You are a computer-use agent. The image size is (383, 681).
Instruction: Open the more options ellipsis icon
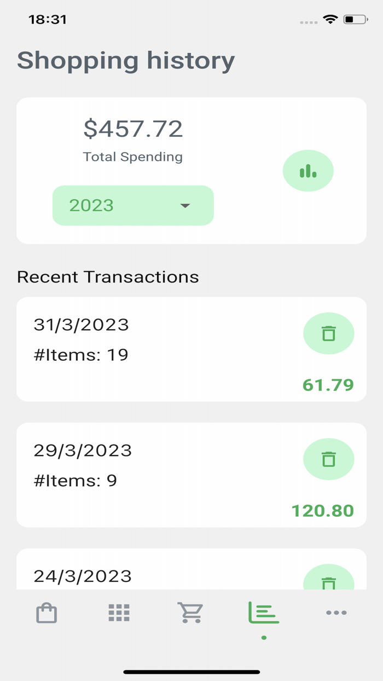tap(336, 613)
